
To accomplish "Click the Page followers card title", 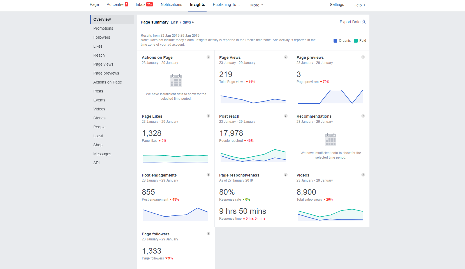I will click(x=156, y=234).
